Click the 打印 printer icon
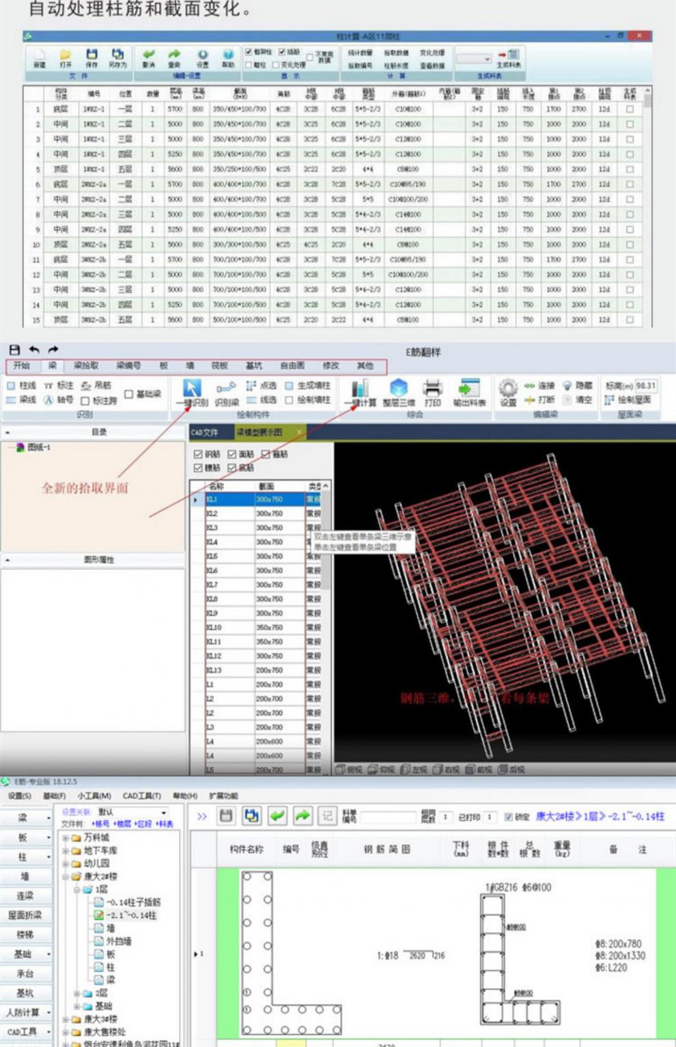 (x=432, y=388)
